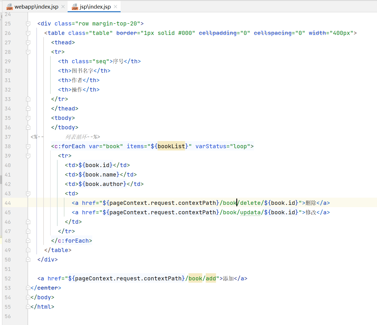Collapse the div fold marker on line 25
377x325 pixels.
click(x=28, y=24)
